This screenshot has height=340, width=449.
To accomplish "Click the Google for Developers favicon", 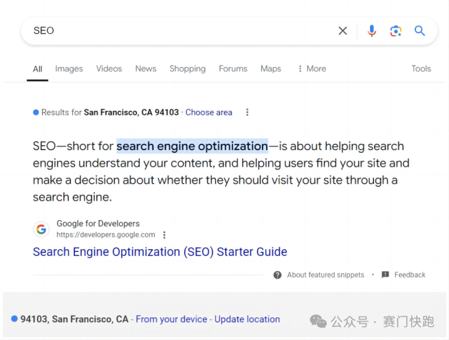I will click(x=41, y=229).
